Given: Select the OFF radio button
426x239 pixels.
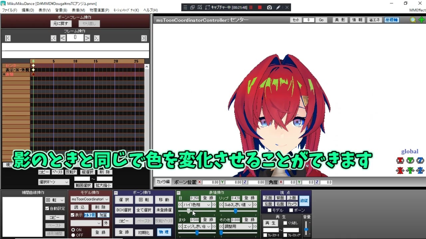Looking at the screenshot, I should (73, 235).
